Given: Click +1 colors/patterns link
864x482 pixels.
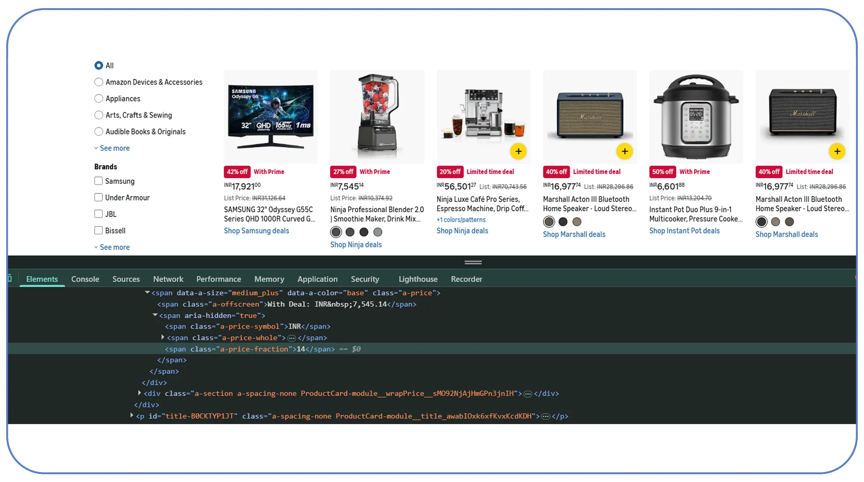Looking at the screenshot, I should (x=461, y=220).
